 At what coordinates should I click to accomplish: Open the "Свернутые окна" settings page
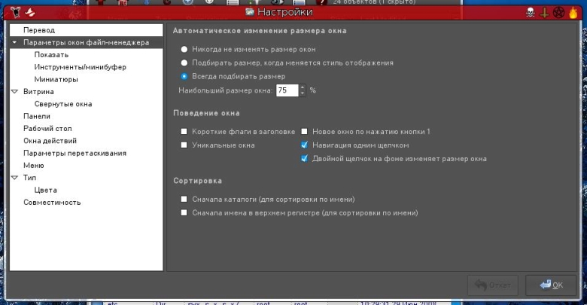point(63,104)
